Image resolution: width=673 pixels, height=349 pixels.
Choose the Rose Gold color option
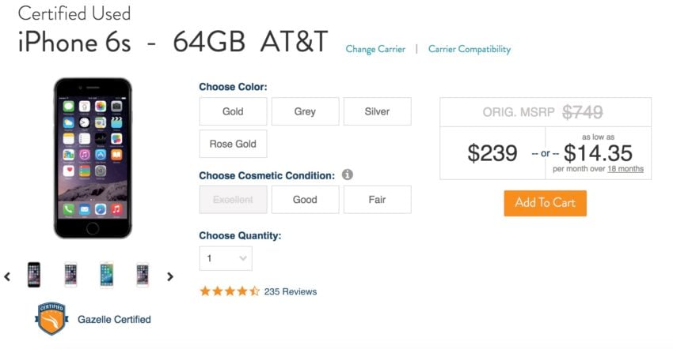point(233,144)
